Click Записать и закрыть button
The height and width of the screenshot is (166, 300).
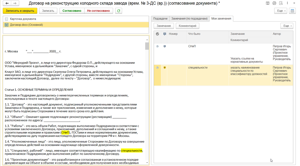(x=20, y=11)
